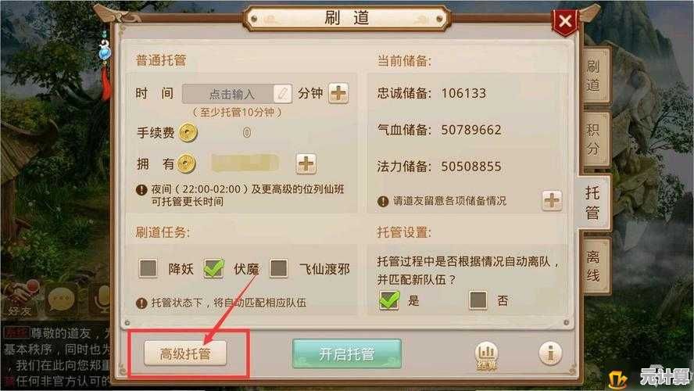The image size is (694, 391).
Task: Uncheck the 伏魔 task checkbox
Action: [x=213, y=268]
